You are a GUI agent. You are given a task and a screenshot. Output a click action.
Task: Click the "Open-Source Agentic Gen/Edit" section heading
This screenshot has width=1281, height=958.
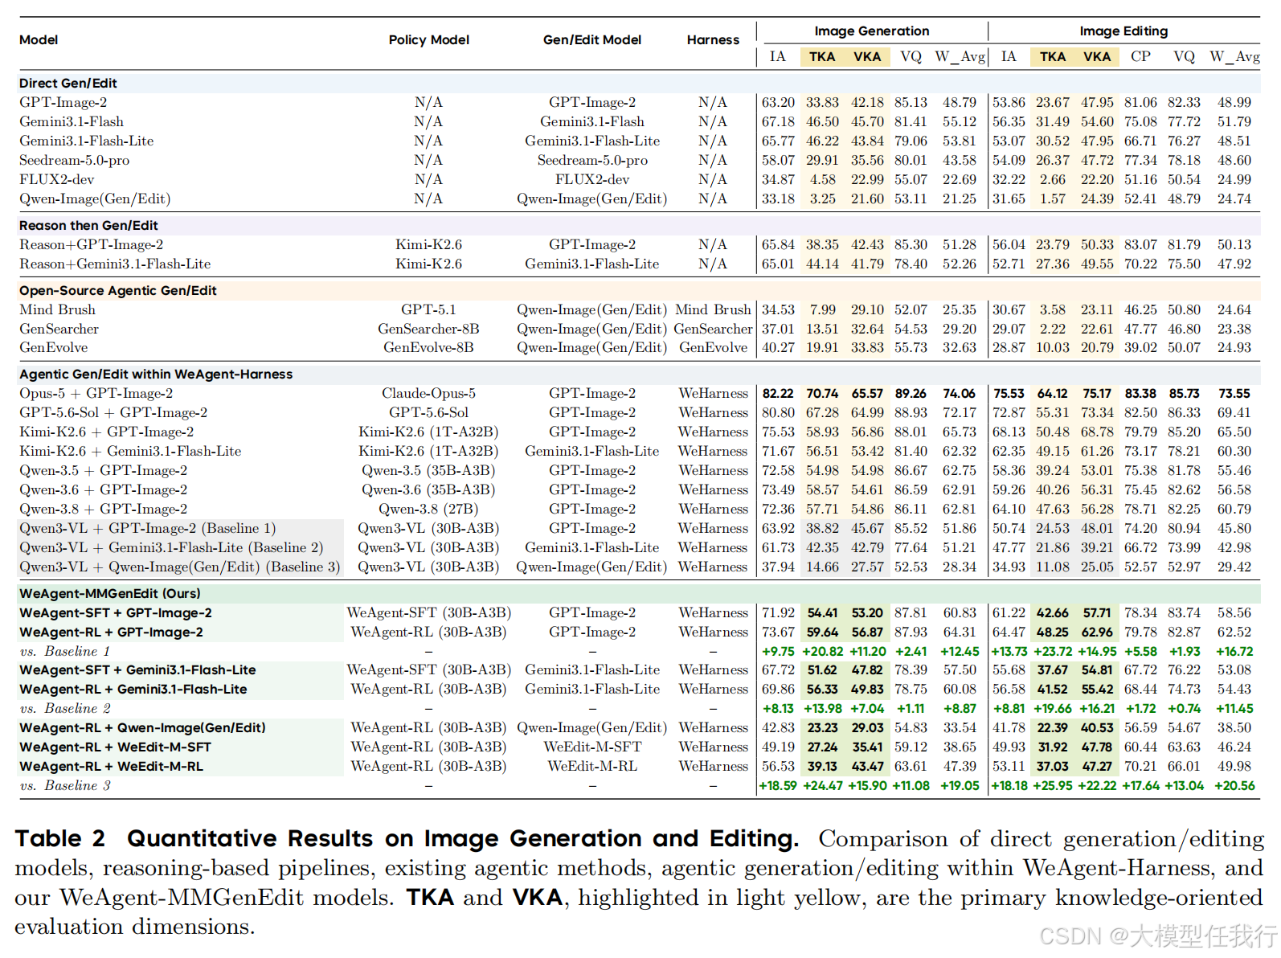[x=118, y=291]
